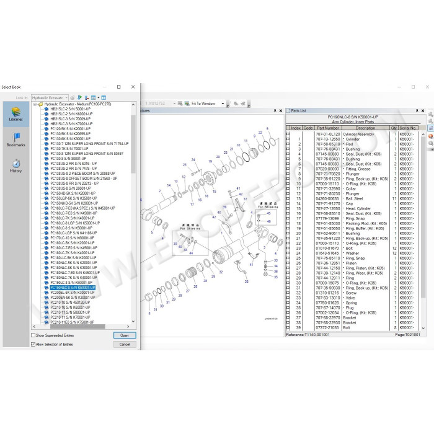Tick the checkbox for index 8 Plunger 707-71-70820
The image size is (434, 434).
(288, 174)
